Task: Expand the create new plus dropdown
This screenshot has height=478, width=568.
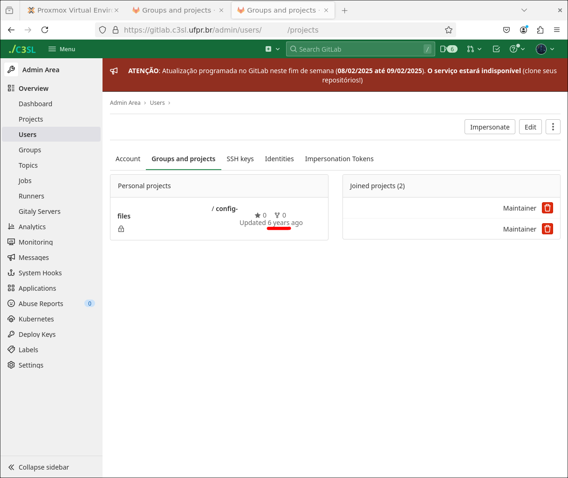Action: [x=272, y=49]
